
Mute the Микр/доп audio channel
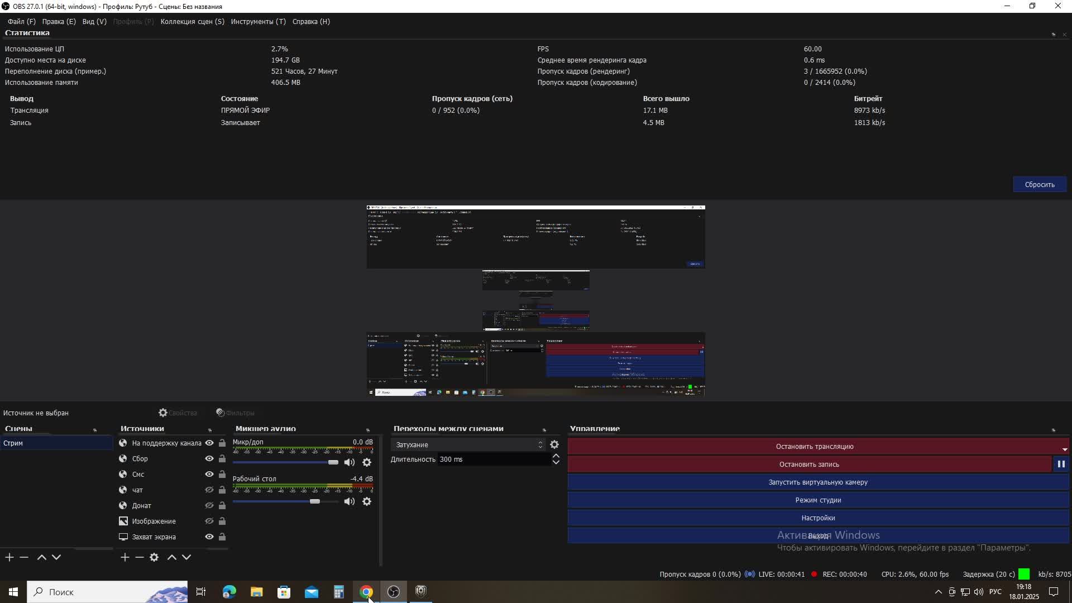(x=350, y=462)
